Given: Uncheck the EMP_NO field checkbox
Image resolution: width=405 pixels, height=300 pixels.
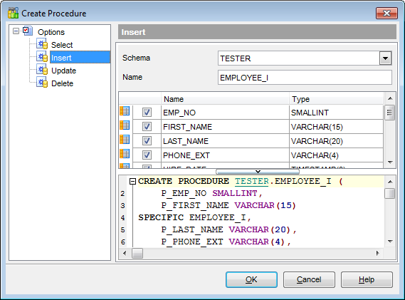Looking at the screenshot, I should pos(147,113).
